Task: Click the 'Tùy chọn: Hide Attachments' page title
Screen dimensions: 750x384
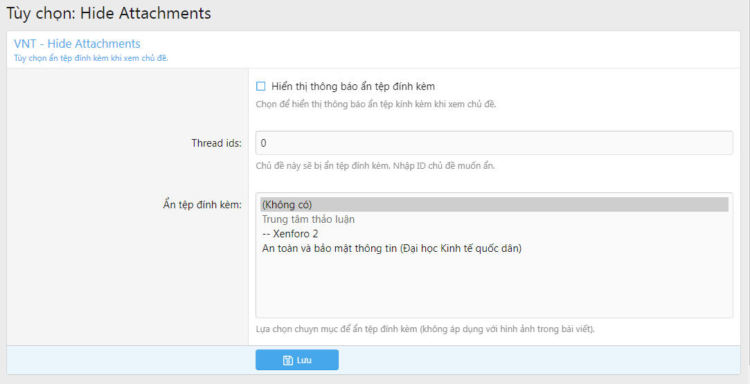Action: (x=109, y=13)
